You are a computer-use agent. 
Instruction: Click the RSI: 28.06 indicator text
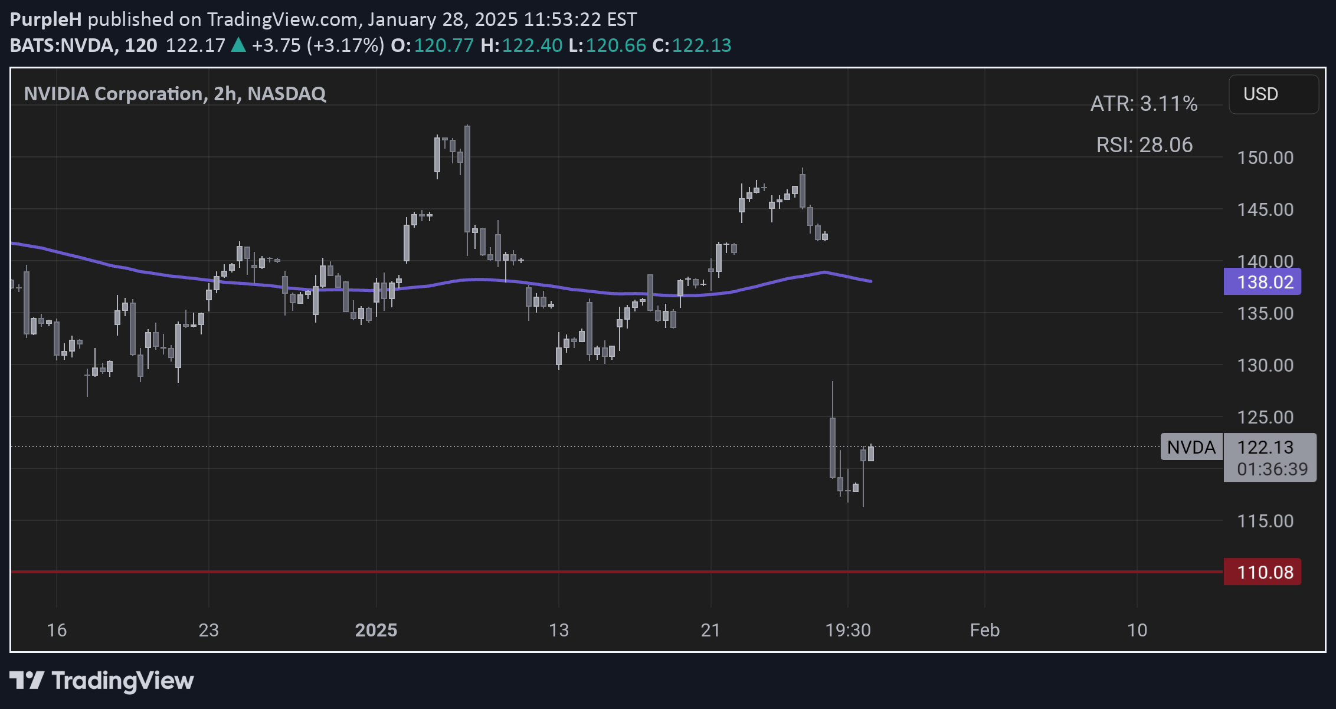pyautogui.click(x=1144, y=145)
